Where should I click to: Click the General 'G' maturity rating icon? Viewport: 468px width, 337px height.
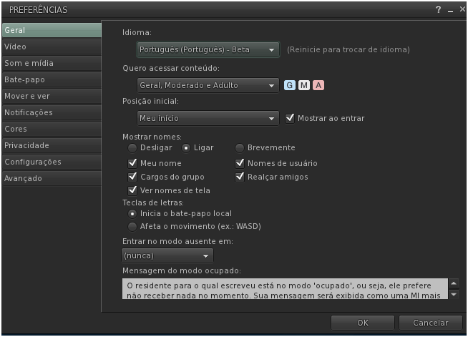point(290,86)
